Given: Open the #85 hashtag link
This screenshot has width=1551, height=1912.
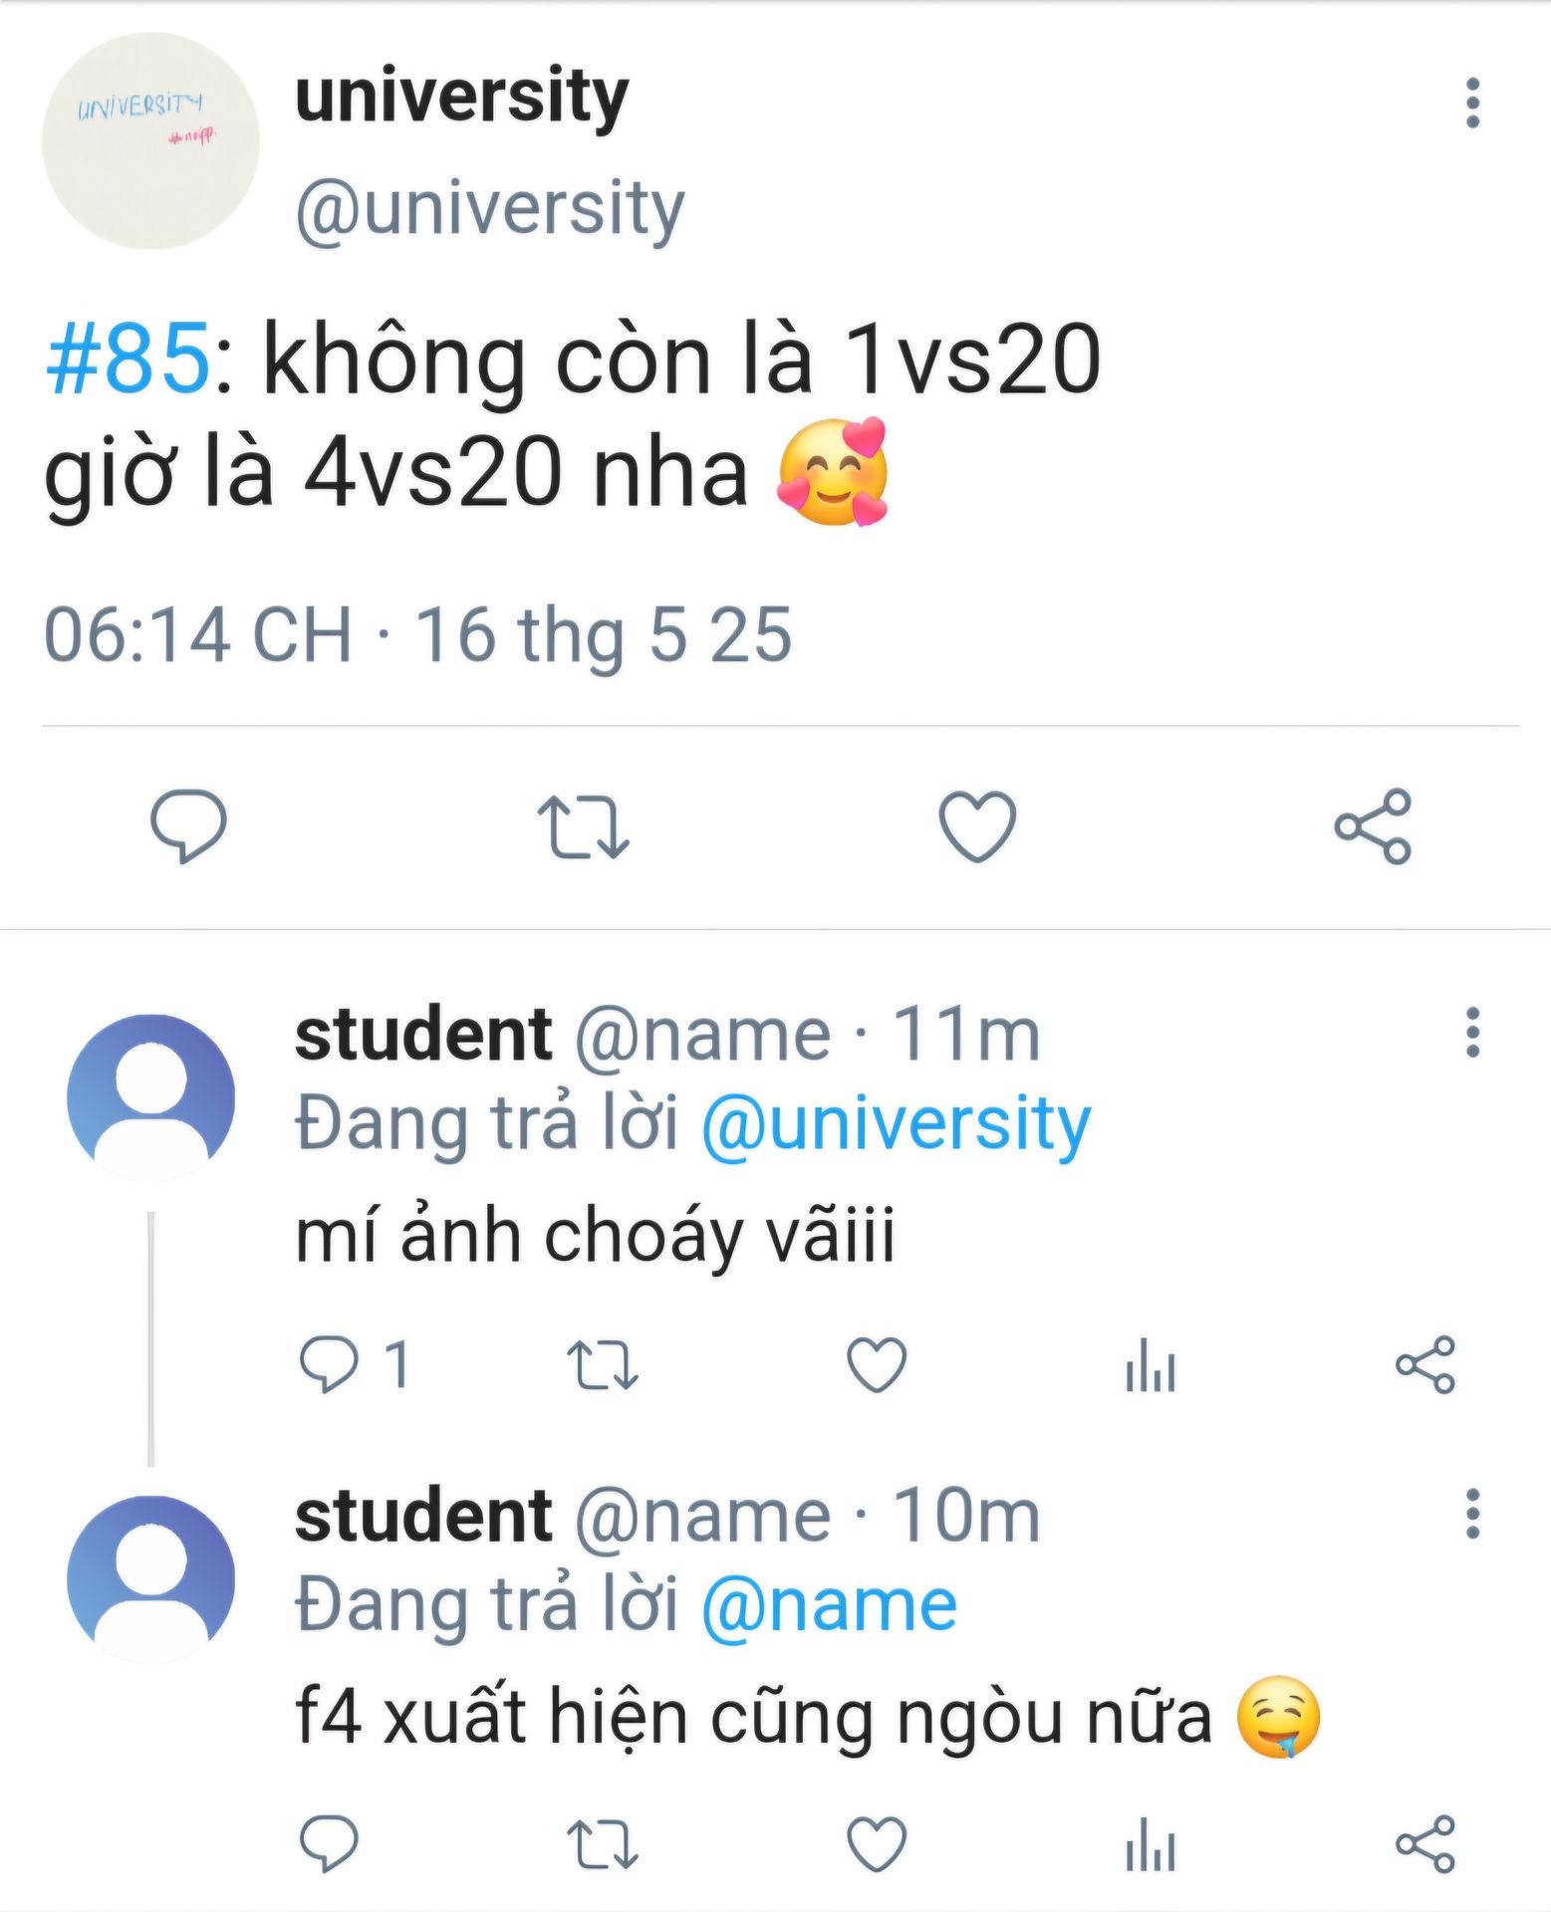Looking at the screenshot, I should tap(129, 358).
